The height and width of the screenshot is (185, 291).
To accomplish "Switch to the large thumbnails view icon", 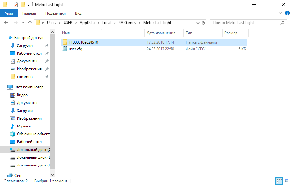I will click(x=286, y=181).
